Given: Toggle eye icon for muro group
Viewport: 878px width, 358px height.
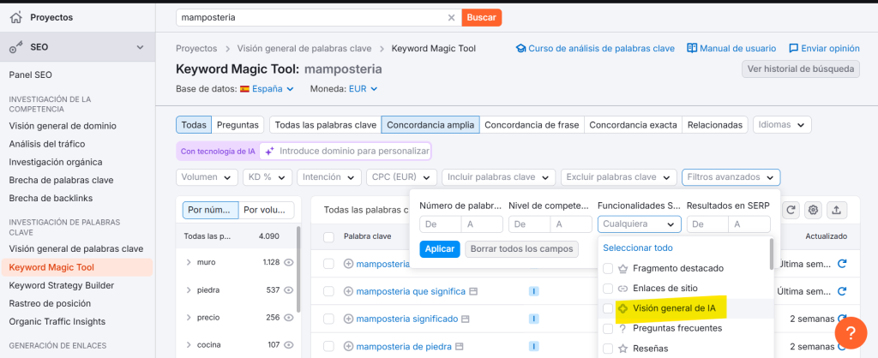Looking at the screenshot, I should 289,262.
